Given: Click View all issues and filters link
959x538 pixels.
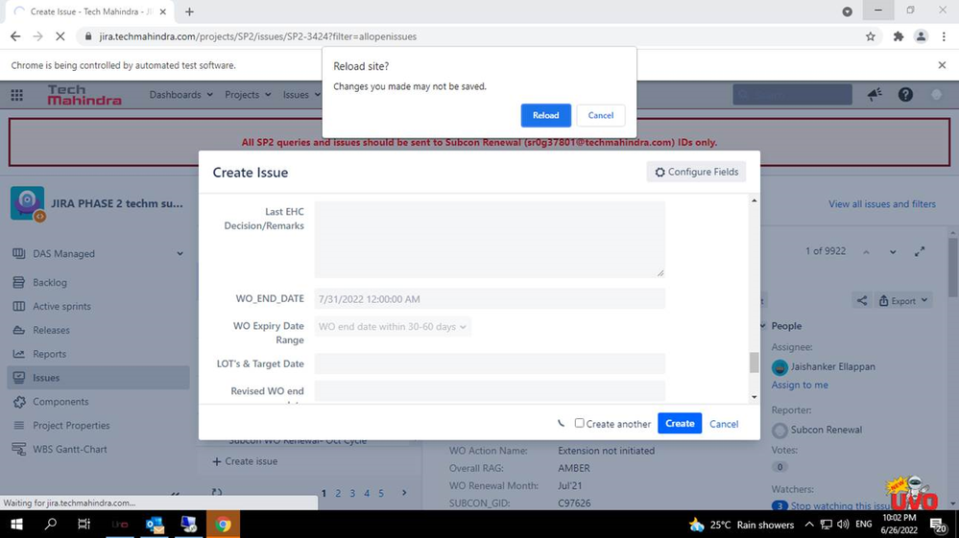Looking at the screenshot, I should click(882, 204).
